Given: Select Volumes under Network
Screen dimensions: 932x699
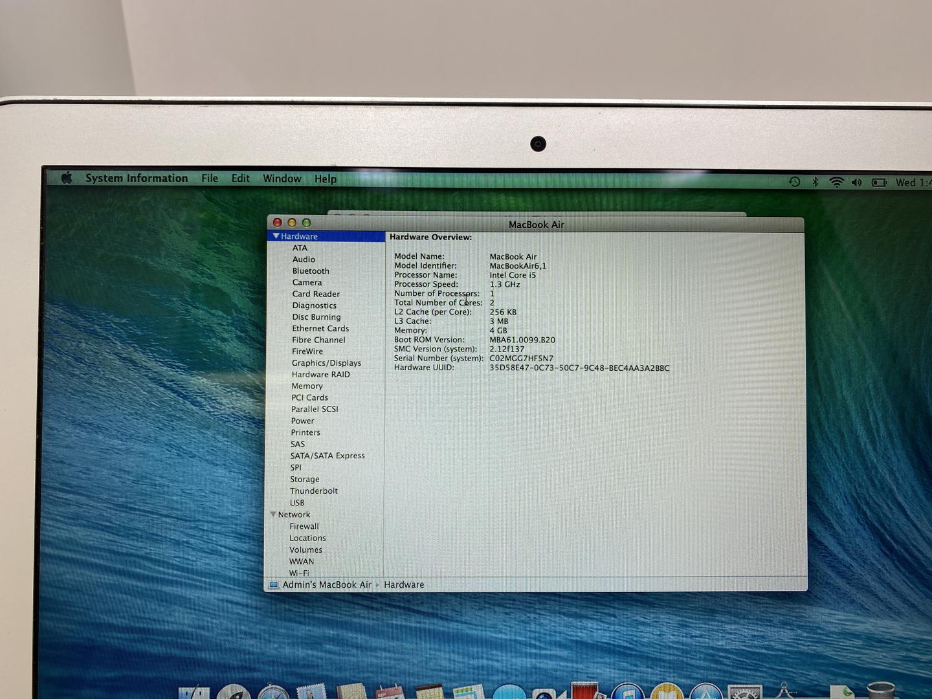Looking at the screenshot, I should [x=305, y=550].
